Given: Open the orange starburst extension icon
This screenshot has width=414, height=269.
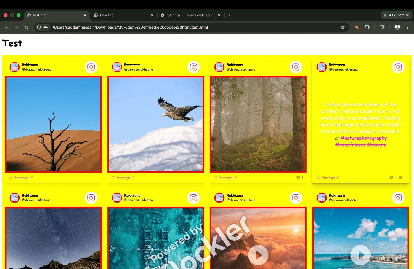Looking at the screenshot, I should (357, 27).
